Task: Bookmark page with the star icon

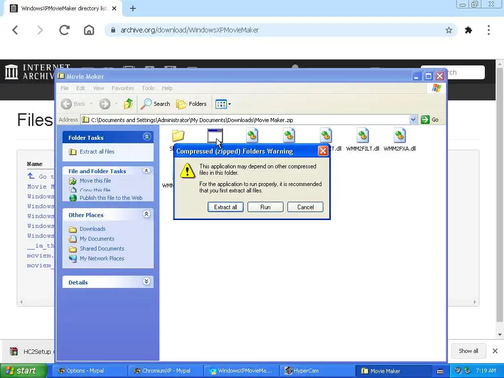Action: [449, 30]
